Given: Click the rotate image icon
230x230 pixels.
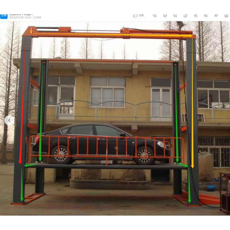Looking at the screenshot, I should 186,16.
